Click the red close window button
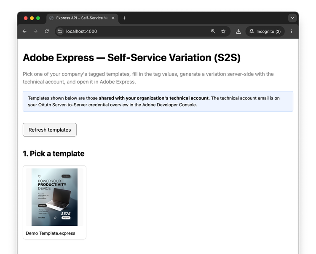The height and width of the screenshot is (254, 316). pyautogui.click(x=26, y=18)
